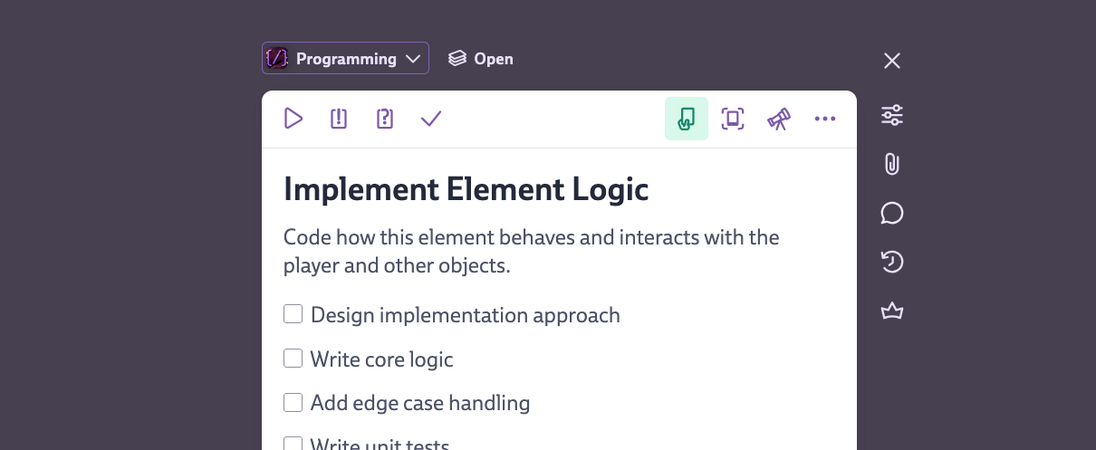Image resolution: width=1096 pixels, height=450 pixels.
Task: Expand the Programming deck dropdown
Action: coord(345,59)
